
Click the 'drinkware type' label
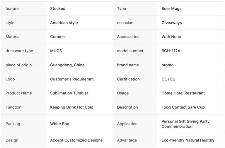[19, 51]
